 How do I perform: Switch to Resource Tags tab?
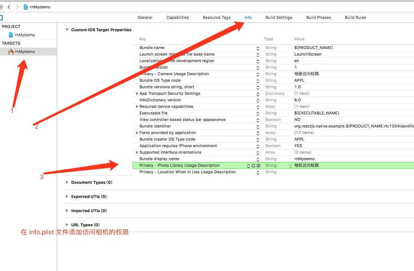(x=217, y=17)
